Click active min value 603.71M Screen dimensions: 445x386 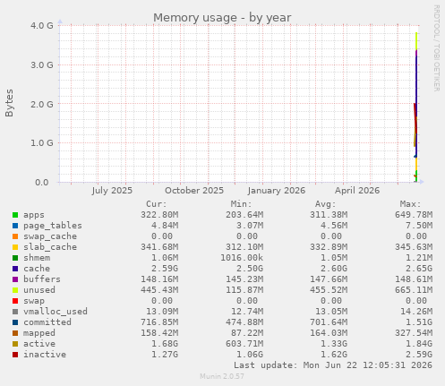pos(244,344)
